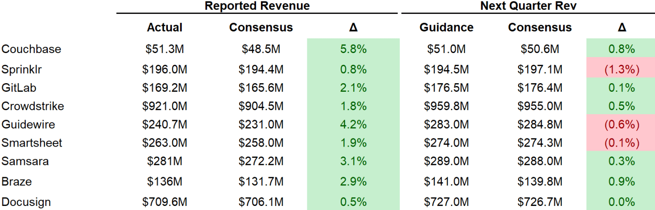Screen dimensions: 655x210
Task: Select GitLab actual revenue '$169.2M'
Action: [x=165, y=88]
